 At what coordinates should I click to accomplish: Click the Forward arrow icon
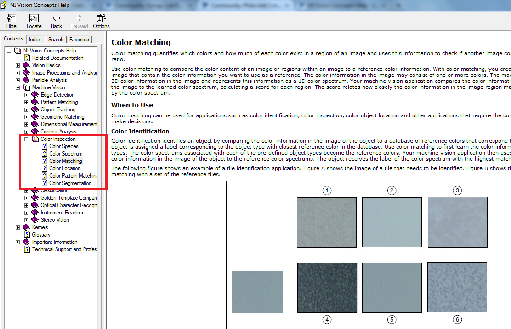pos(79,18)
